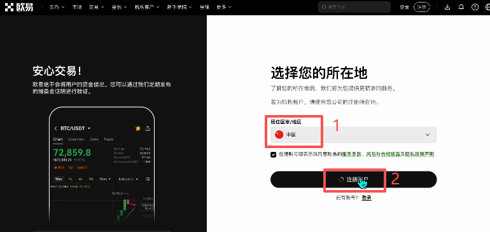Image resolution: width=490 pixels, height=232 pixels.
Task: Click the 注册账户 register button
Action: click(x=353, y=179)
